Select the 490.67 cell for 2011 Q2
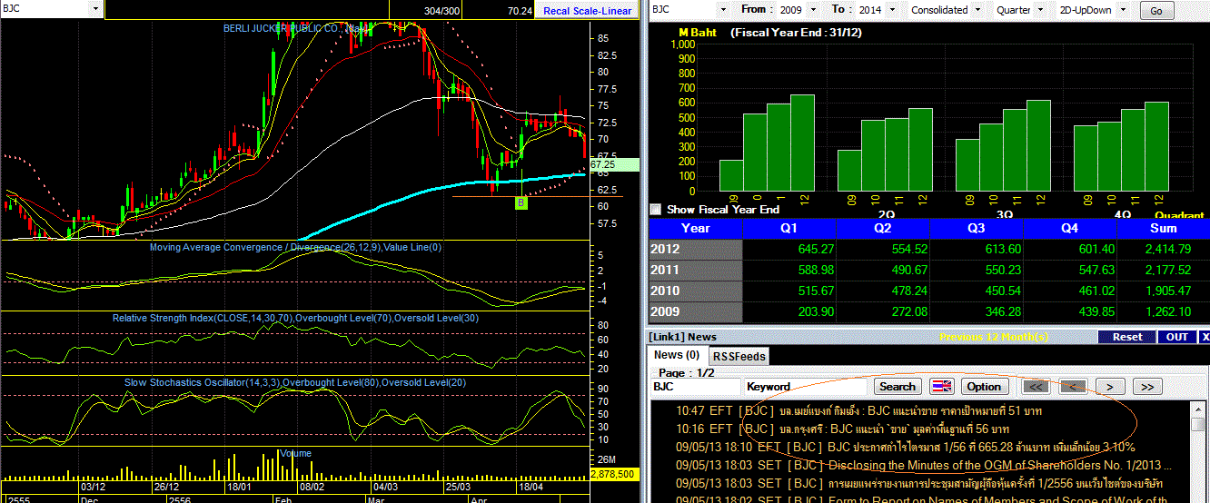The width and height of the screenshot is (1210, 503). click(x=884, y=270)
